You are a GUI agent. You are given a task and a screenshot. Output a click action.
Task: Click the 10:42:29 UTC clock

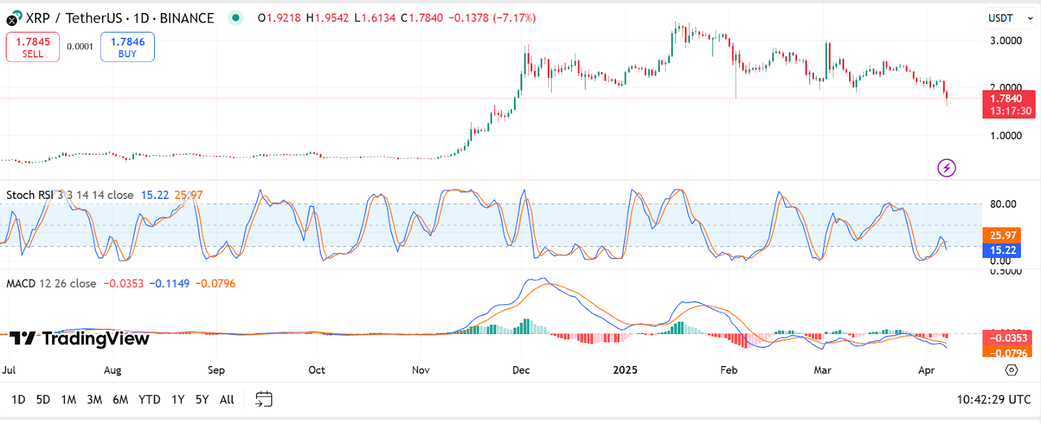(994, 400)
